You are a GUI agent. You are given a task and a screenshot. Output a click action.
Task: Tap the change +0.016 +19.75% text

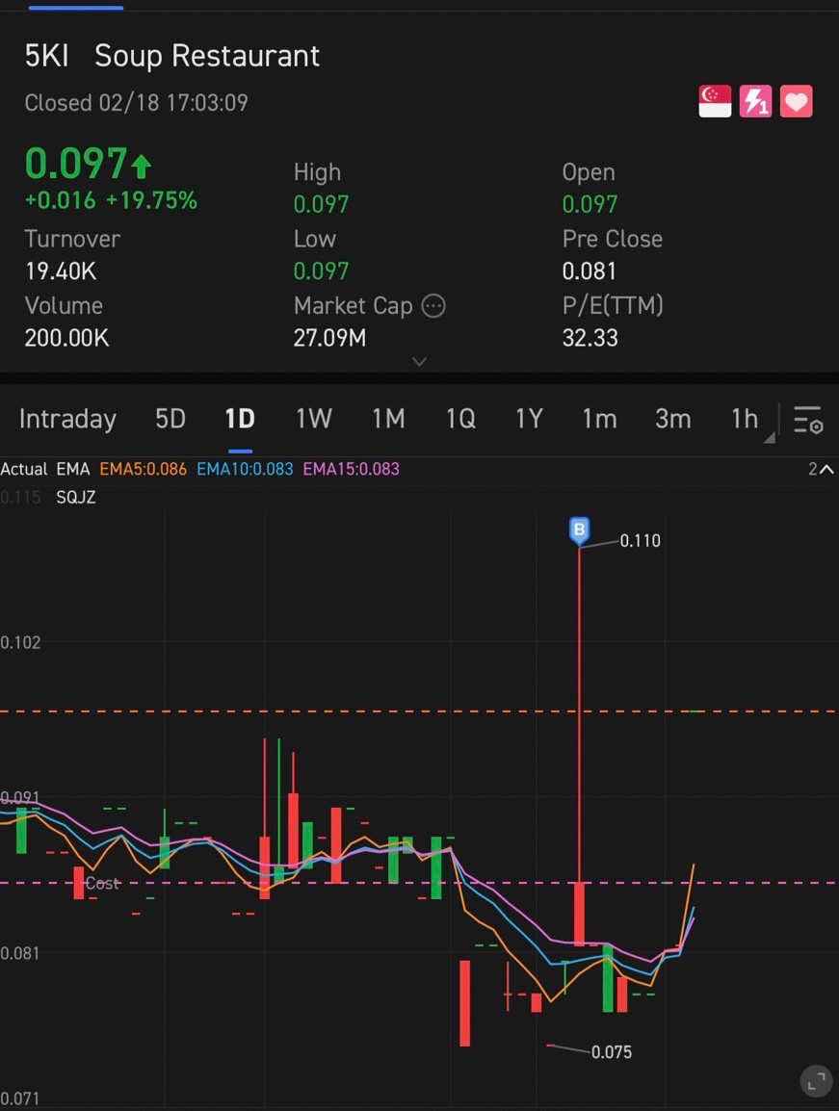111,200
